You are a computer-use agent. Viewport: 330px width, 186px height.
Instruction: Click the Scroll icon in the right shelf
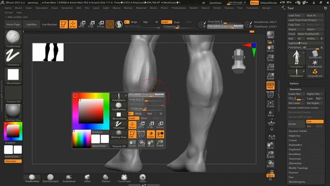(x=270, y=48)
